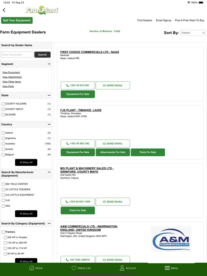This screenshot has width=207, height=276.
Task: Select the 3C CATTLE FEEDERS manufacturer
Action: point(3,190)
